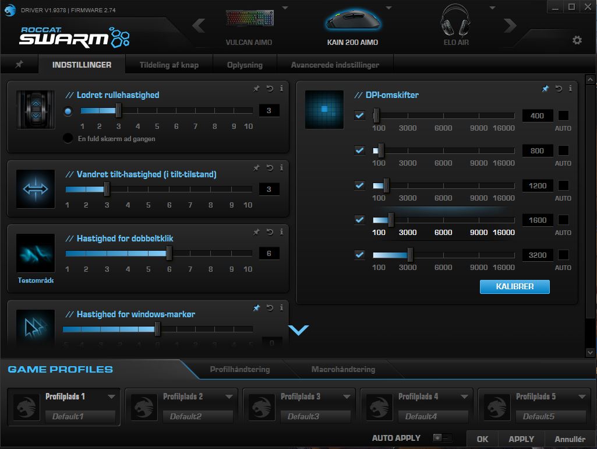Viewport: 597px width, 449px height.
Task: Reset the Vandret tilt-hastighed panel
Action: tap(270, 168)
